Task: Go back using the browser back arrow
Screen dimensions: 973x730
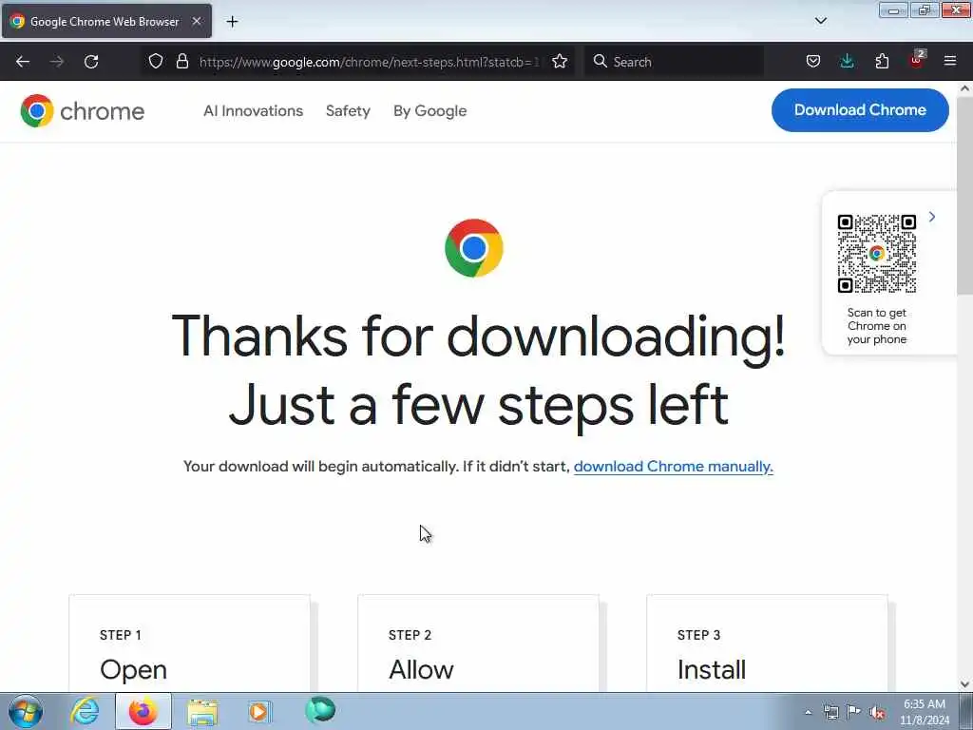Action: click(x=23, y=62)
